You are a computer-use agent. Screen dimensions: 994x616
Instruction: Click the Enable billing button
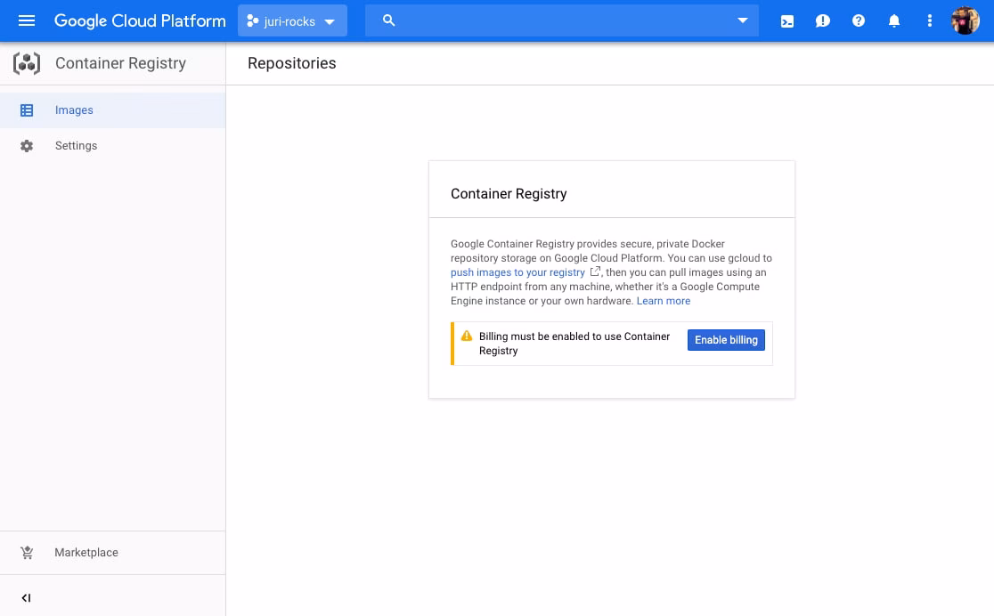coord(726,340)
